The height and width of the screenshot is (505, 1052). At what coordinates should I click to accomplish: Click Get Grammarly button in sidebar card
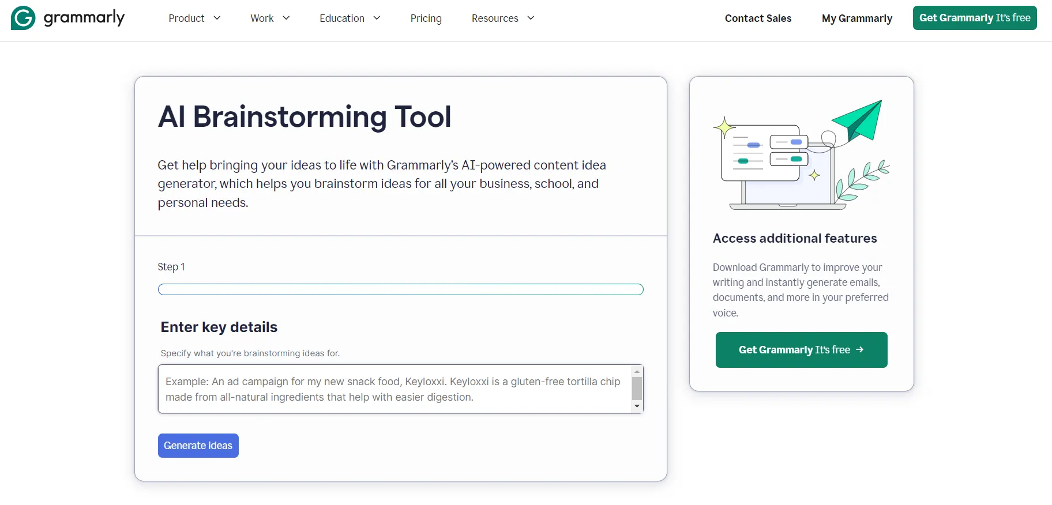tap(802, 350)
